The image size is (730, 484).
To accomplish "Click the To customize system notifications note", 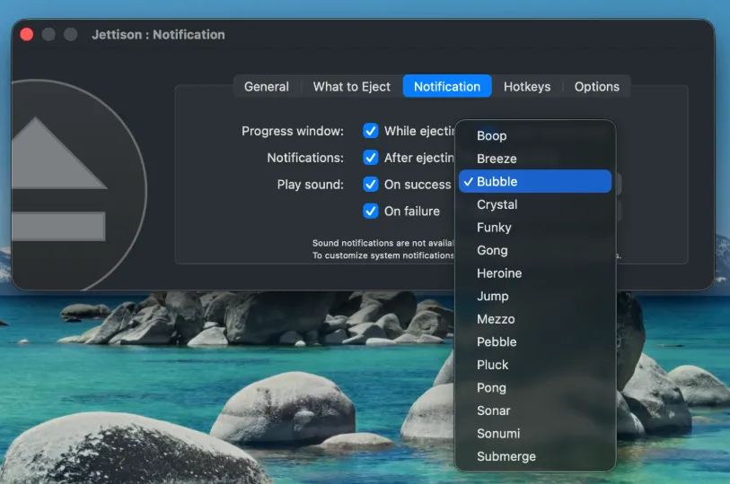I will [383, 255].
